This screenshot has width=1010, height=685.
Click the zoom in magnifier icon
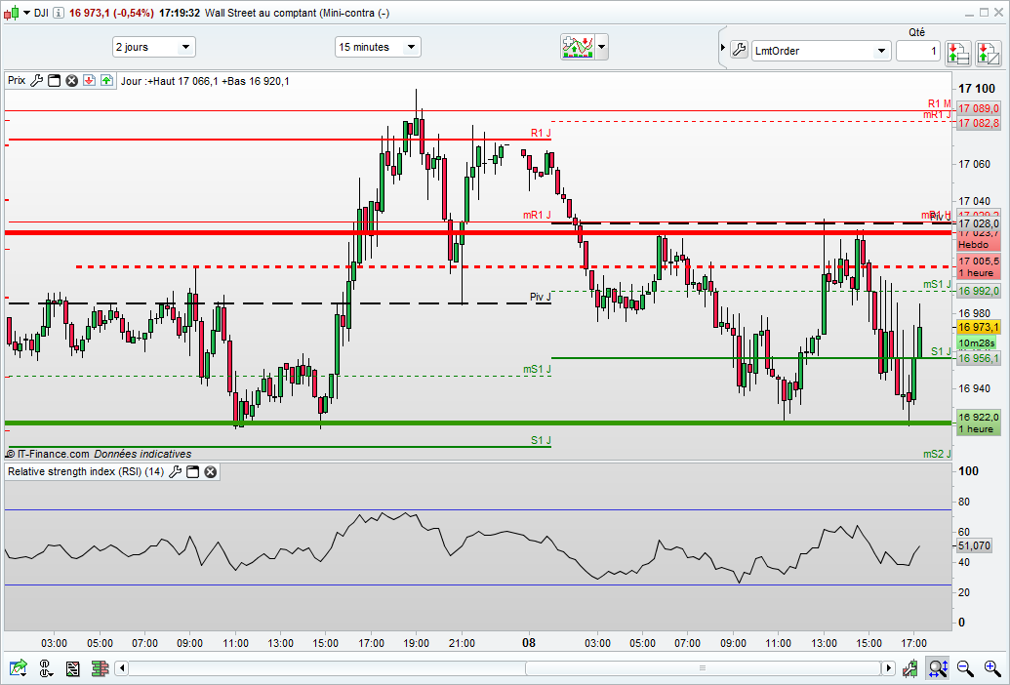pyautogui.click(x=992, y=668)
